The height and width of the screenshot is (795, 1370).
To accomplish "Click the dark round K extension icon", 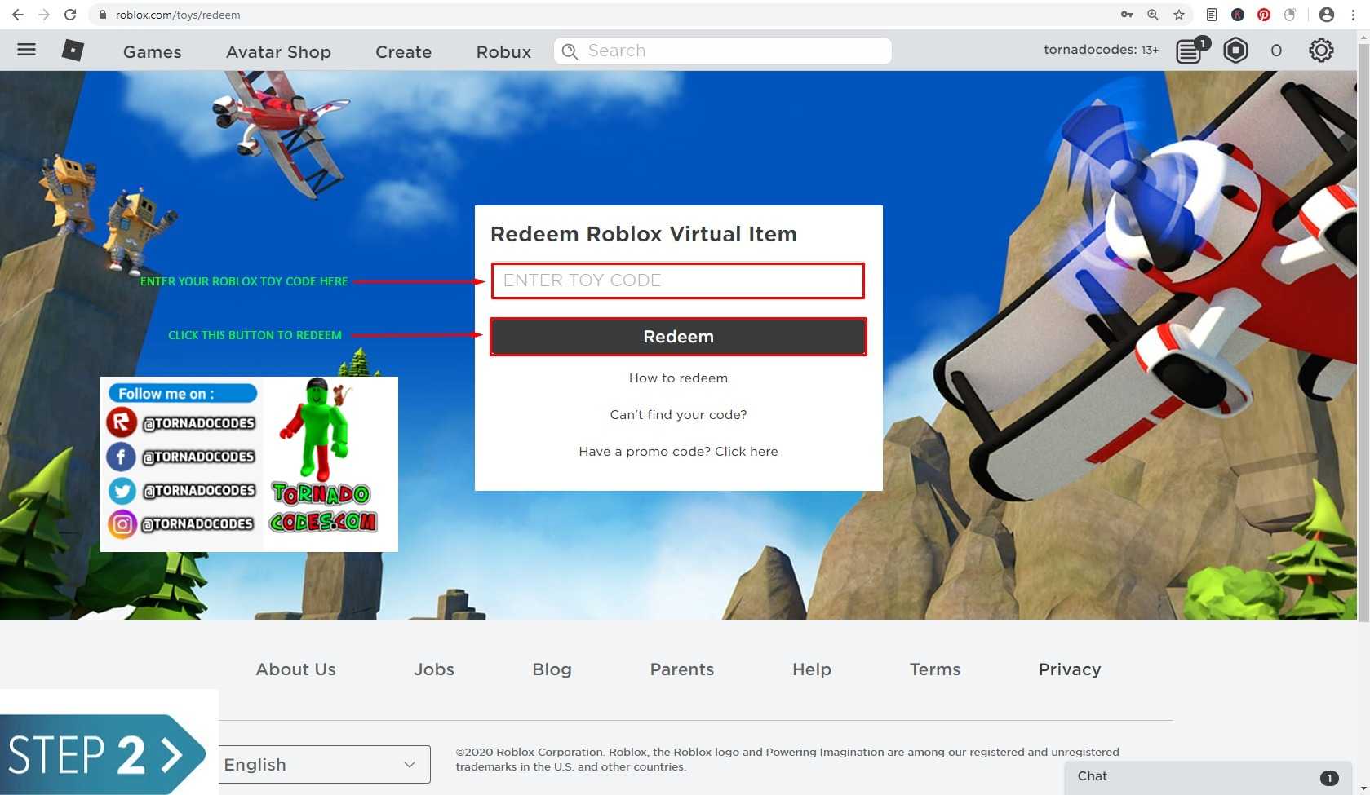I will pos(1238,15).
